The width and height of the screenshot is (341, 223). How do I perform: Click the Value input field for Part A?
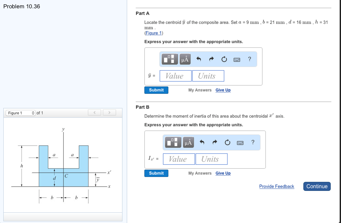coord(175,76)
